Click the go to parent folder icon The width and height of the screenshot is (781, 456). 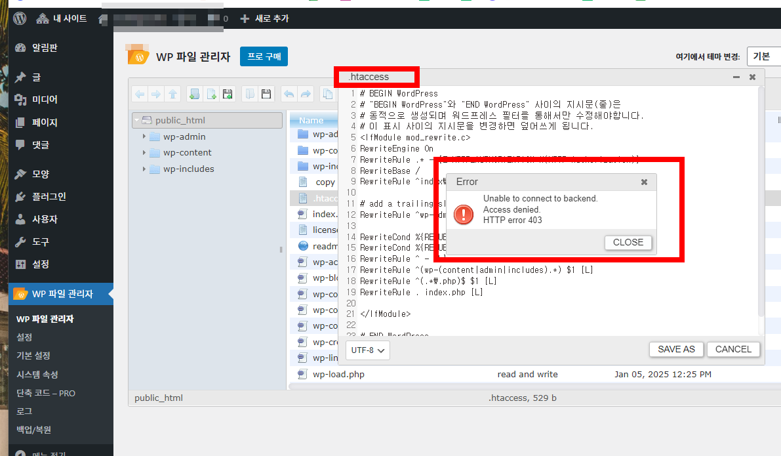[173, 94]
